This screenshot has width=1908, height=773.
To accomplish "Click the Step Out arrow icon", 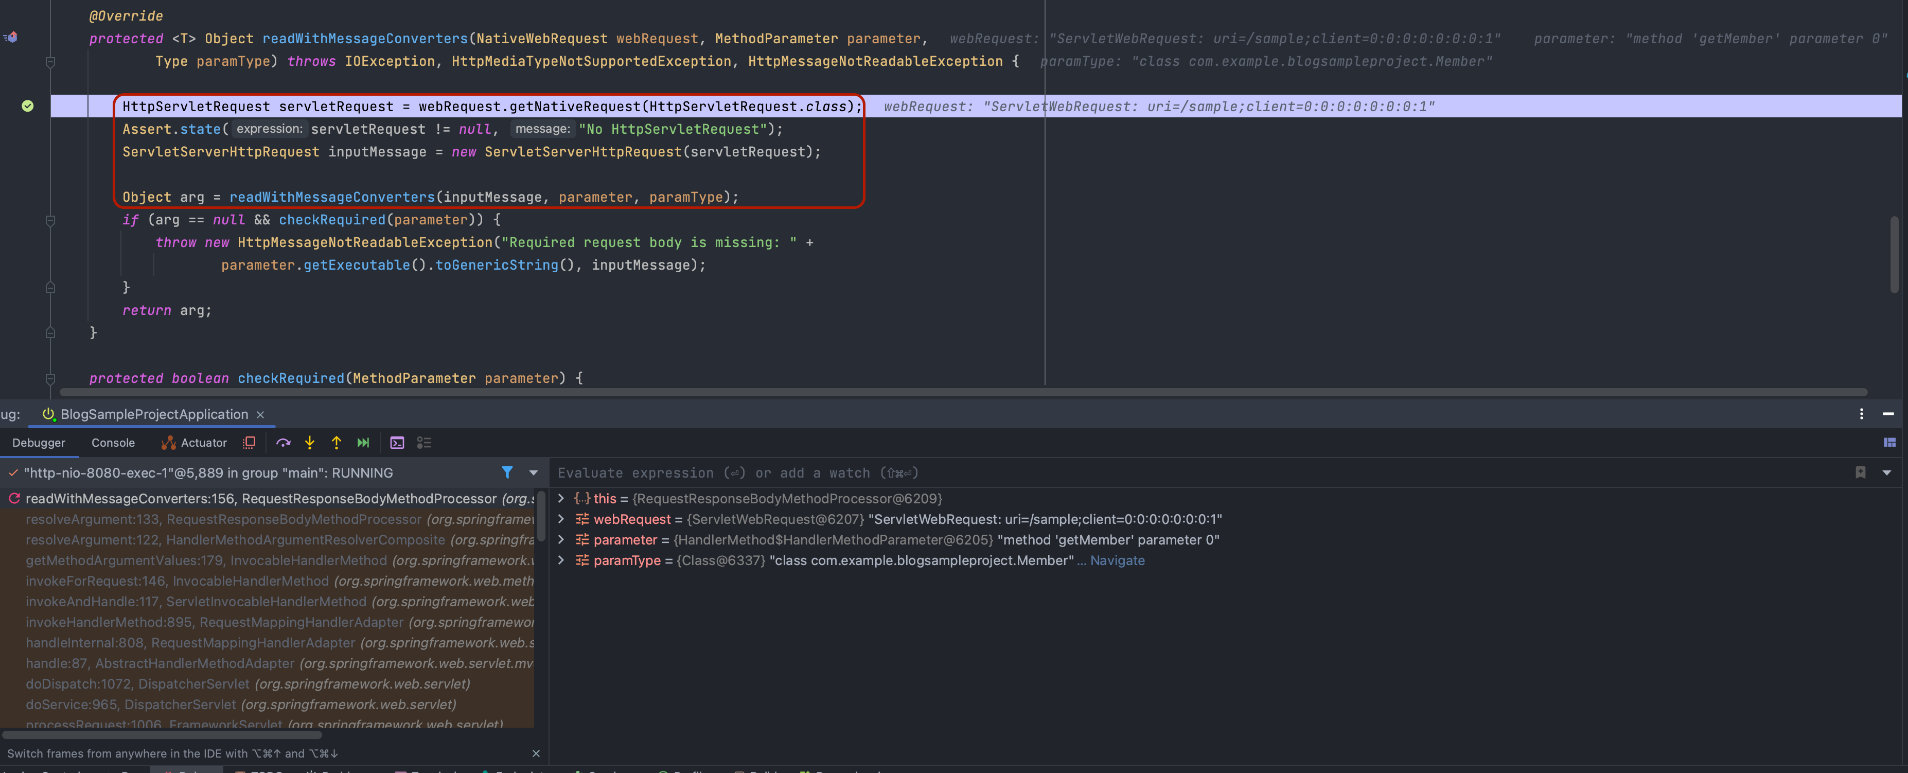I will coord(337,443).
